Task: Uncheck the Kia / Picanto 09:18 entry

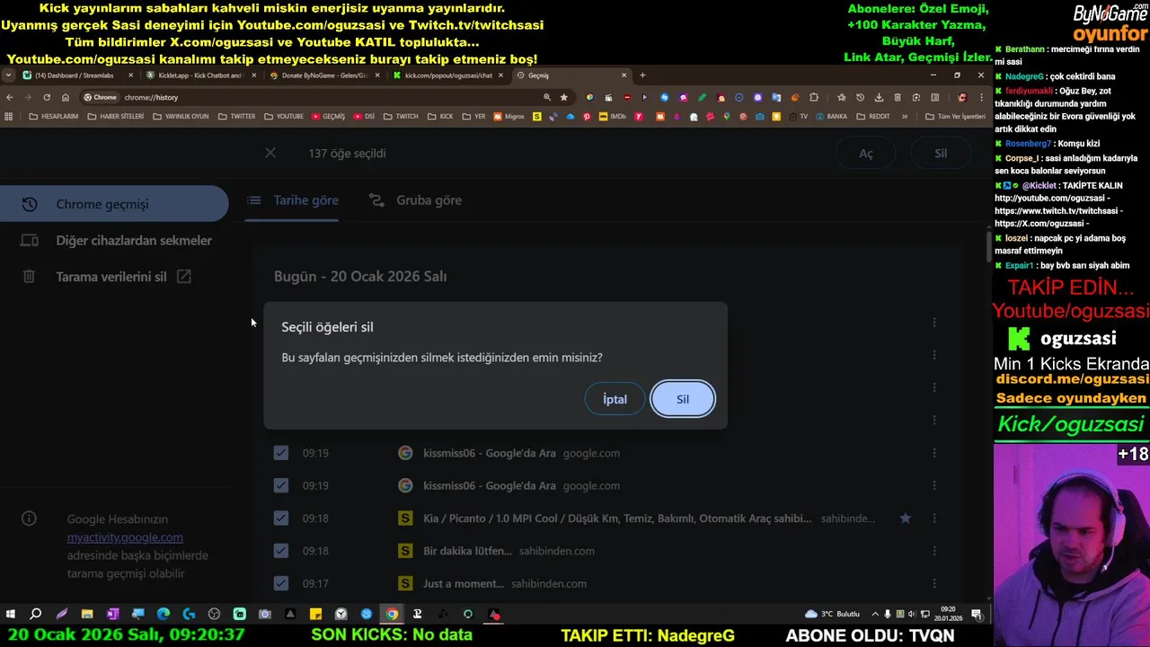Action: [281, 518]
